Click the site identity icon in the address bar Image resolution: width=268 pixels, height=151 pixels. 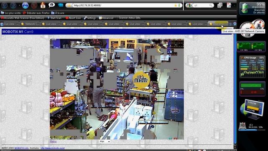click(x=69, y=5)
